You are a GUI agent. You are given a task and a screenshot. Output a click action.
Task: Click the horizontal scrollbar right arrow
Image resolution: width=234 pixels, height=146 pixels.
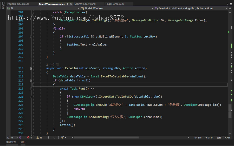click(x=188, y=137)
